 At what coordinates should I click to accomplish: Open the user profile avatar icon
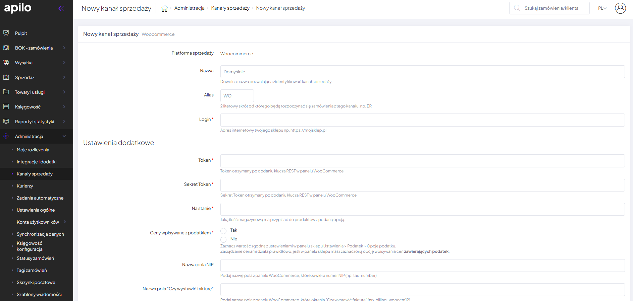pyautogui.click(x=620, y=8)
